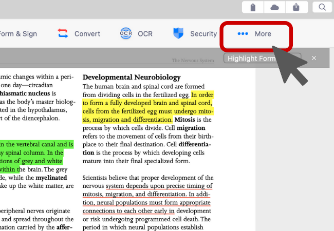This screenshot has height=231, width=334.
Task: Click the bold word "Mitosis"
Action: 184,120
